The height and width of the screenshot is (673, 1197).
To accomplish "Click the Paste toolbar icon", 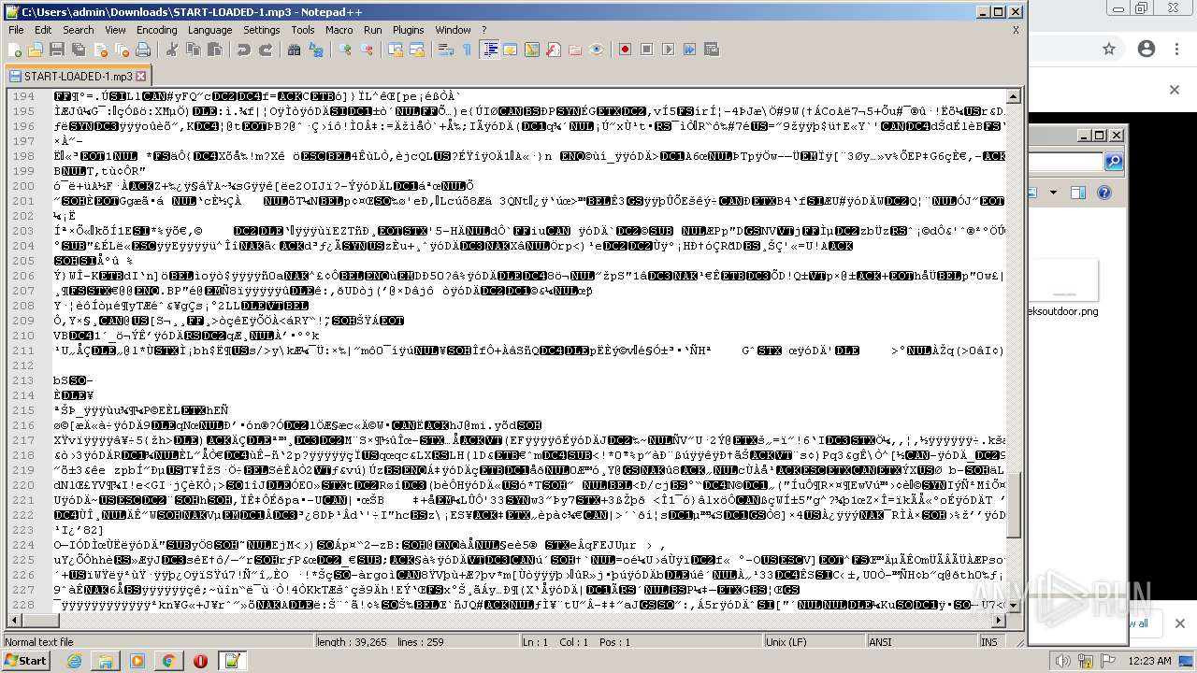I will pyautogui.click(x=214, y=50).
